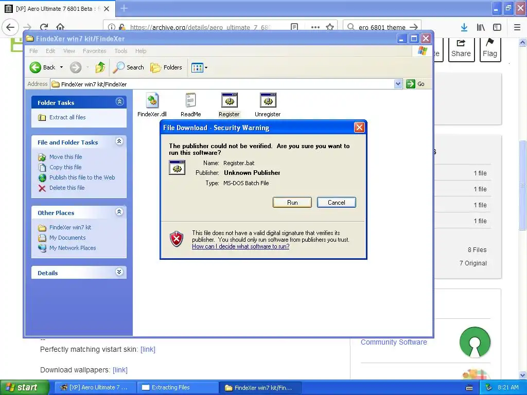Close the Security Warning dialog
This screenshot has width=527, height=395.
pos(359,128)
